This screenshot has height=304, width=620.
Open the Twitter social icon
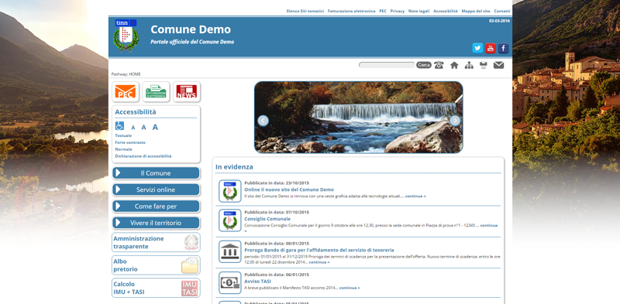pyautogui.click(x=477, y=48)
